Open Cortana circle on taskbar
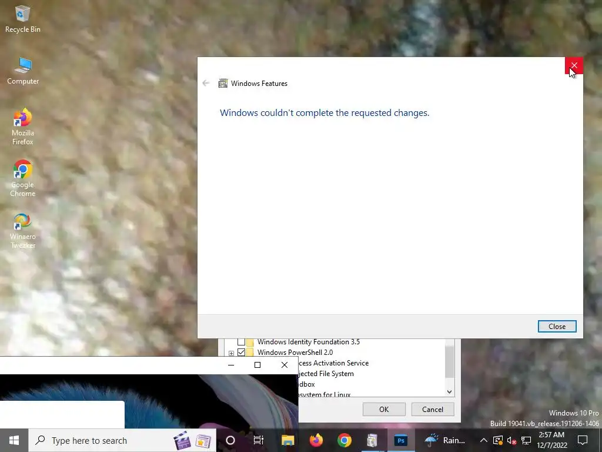This screenshot has width=602, height=452. pyautogui.click(x=230, y=440)
